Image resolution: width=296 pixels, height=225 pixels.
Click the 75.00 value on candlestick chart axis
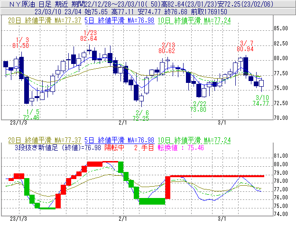point(281,88)
